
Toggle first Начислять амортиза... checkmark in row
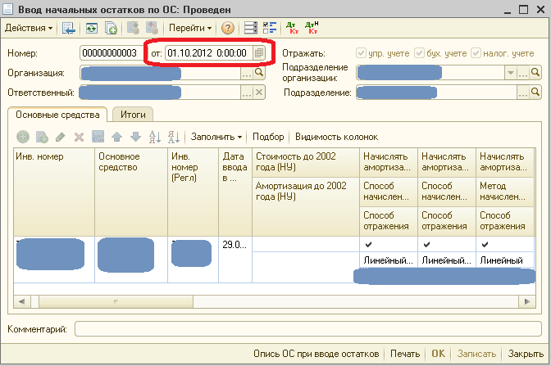pos(368,245)
